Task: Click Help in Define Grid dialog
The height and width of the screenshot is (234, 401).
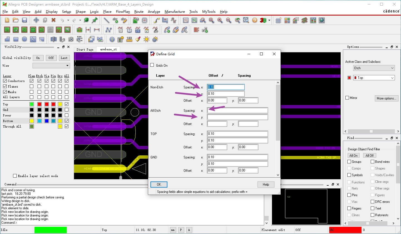Action: coord(266,185)
